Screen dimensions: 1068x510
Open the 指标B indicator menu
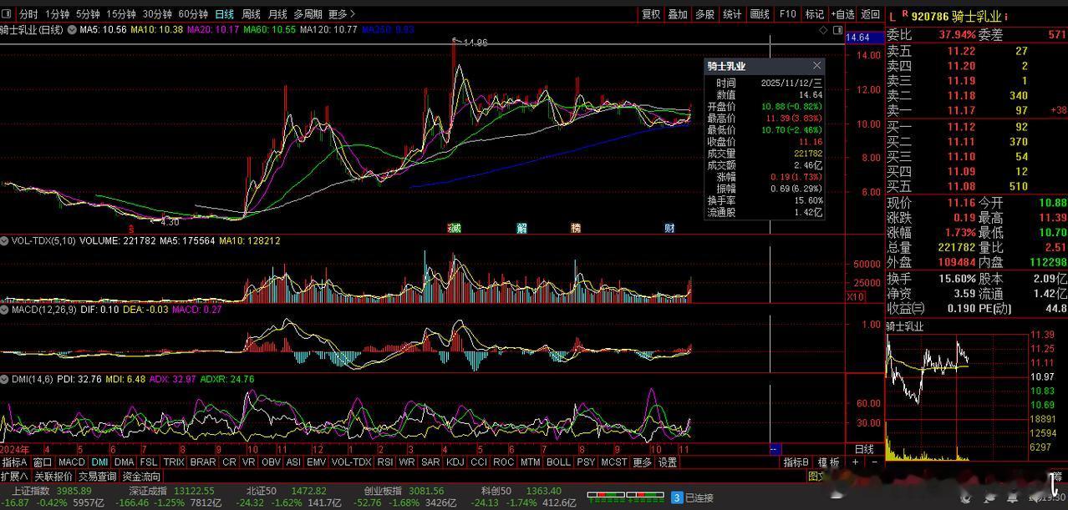point(796,462)
